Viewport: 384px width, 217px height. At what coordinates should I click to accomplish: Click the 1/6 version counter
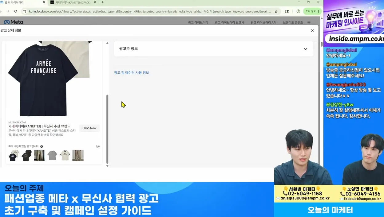98,147
